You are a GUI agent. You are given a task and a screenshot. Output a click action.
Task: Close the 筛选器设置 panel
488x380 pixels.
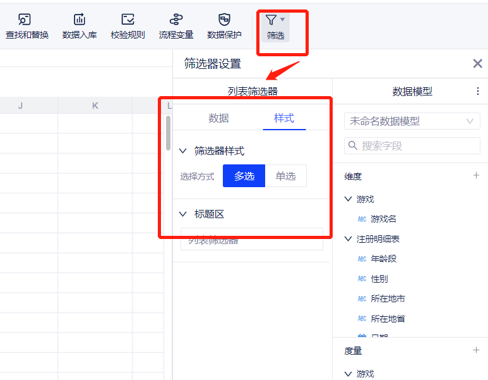click(x=477, y=63)
